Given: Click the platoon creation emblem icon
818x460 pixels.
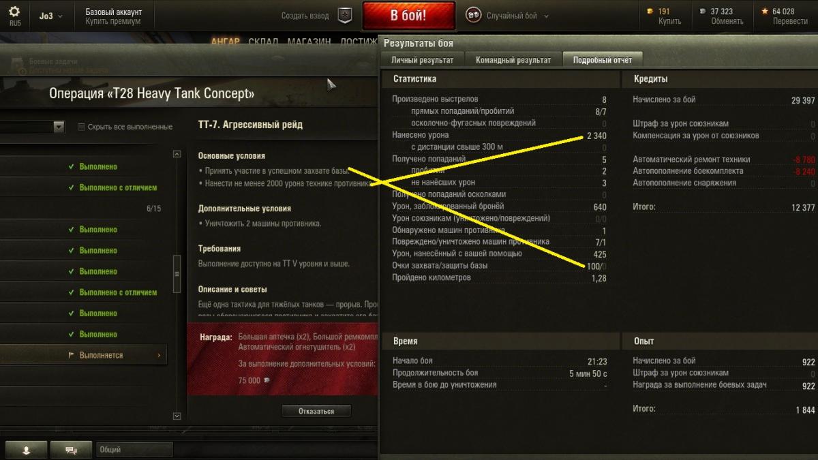Looking at the screenshot, I should (x=346, y=16).
